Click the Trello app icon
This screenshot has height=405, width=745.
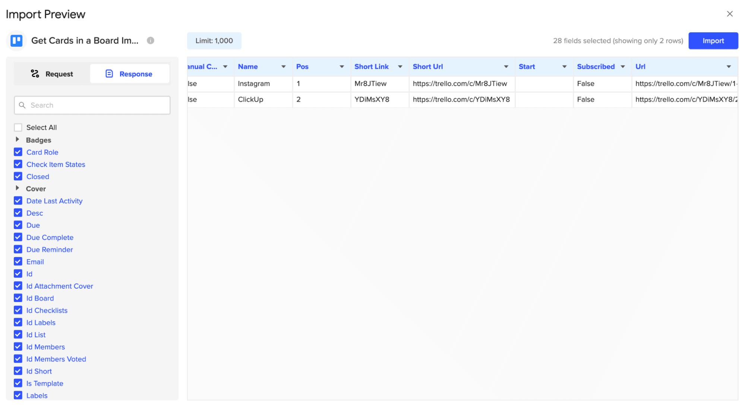point(16,41)
